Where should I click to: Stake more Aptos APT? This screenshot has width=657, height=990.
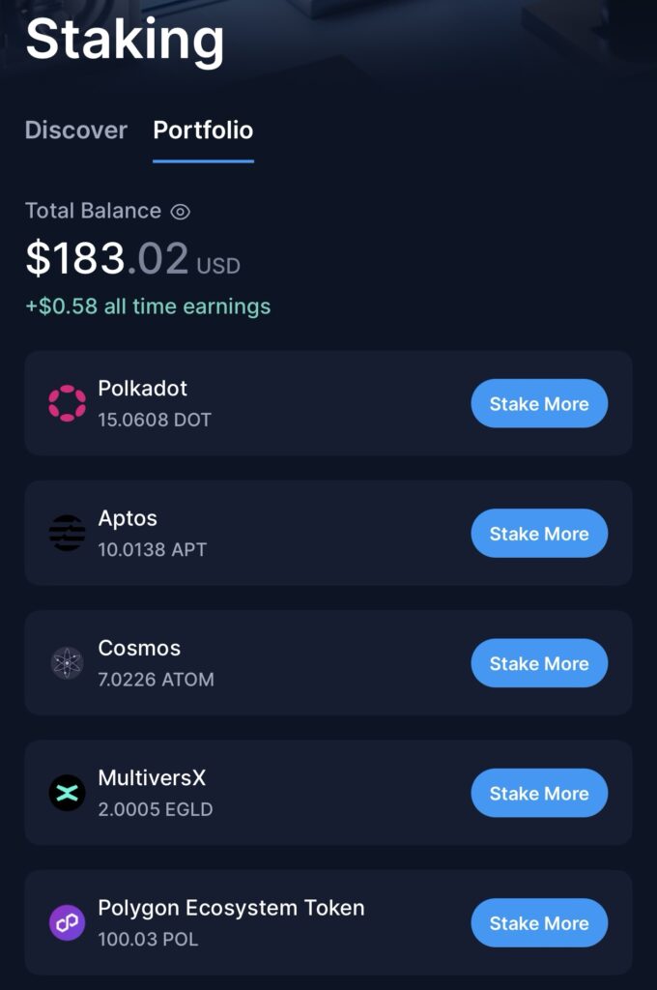coord(539,533)
